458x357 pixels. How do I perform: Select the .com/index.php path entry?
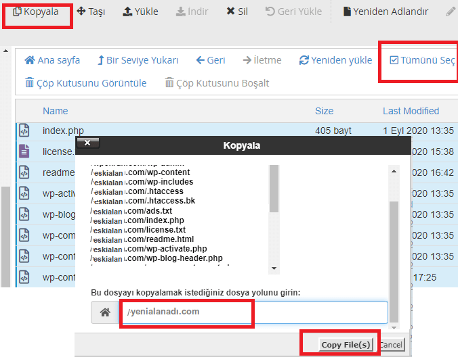138,220
